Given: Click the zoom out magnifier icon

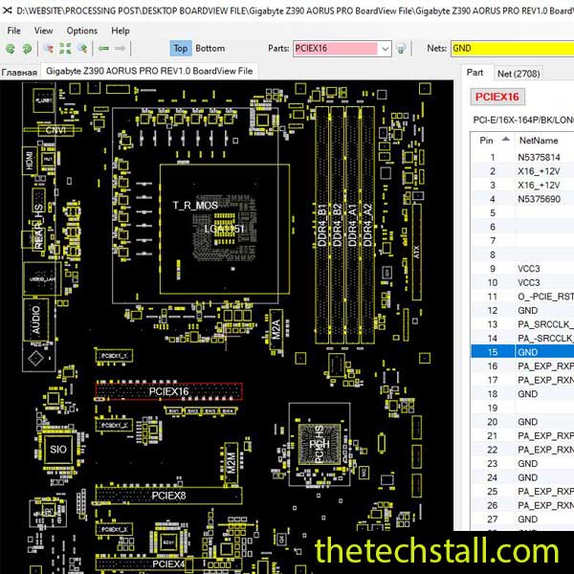Looking at the screenshot, I should coord(47,48).
